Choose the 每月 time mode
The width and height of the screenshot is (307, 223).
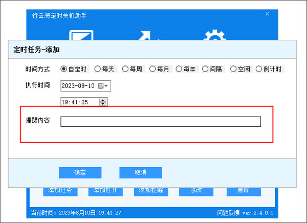coord(152,69)
